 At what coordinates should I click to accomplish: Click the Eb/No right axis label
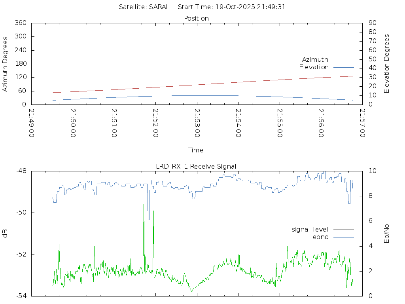[x=387, y=234]
